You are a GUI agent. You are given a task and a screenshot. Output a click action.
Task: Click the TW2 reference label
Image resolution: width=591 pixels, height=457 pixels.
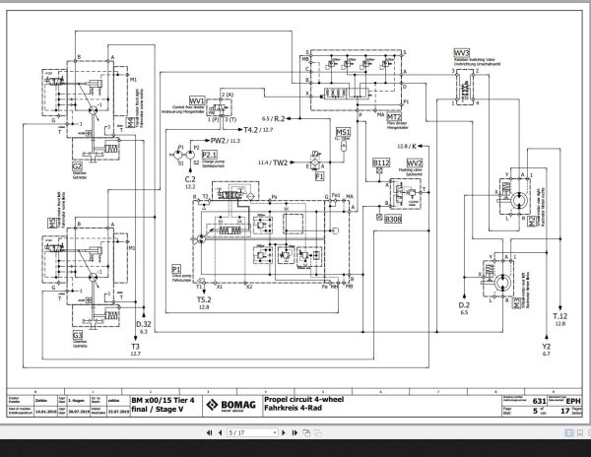[281, 163]
